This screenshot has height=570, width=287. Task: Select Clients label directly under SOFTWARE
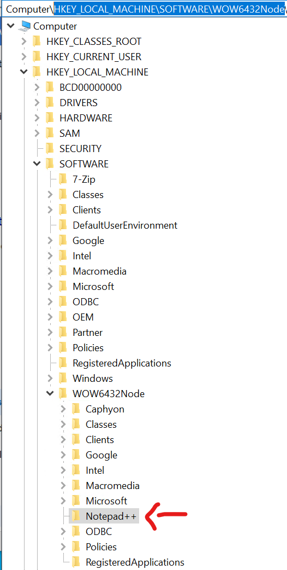click(x=87, y=210)
